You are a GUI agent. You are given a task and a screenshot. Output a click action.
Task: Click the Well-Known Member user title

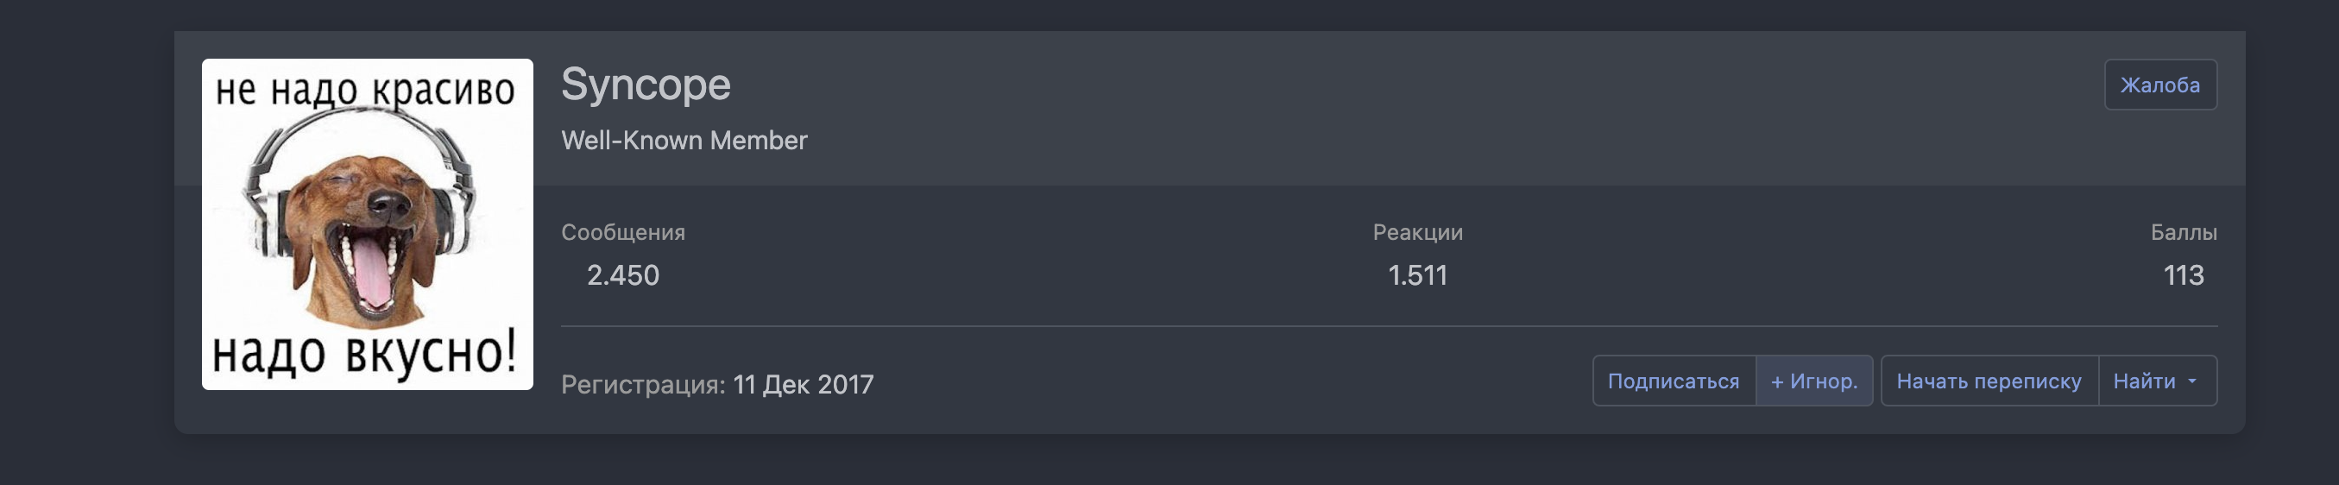[x=684, y=141]
